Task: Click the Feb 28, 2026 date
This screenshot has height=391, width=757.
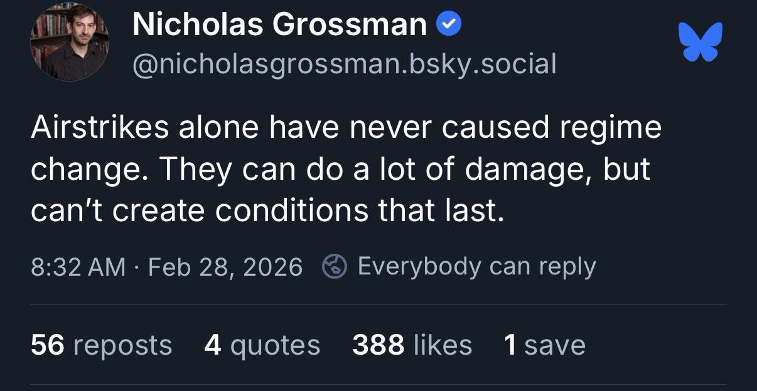Action: (x=225, y=266)
